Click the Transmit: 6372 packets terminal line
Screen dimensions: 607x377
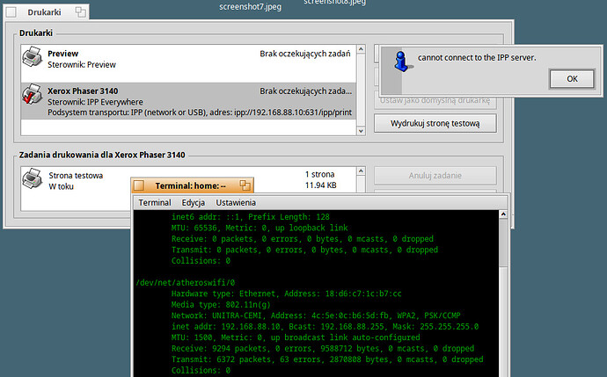pyautogui.click(x=327, y=359)
